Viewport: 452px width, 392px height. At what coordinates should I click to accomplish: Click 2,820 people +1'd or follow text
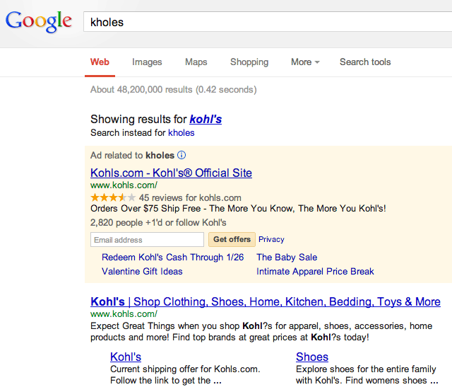click(158, 222)
